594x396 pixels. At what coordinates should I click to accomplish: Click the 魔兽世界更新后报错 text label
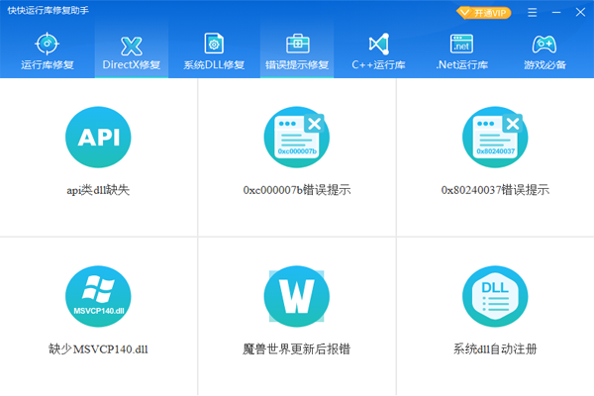296,349
